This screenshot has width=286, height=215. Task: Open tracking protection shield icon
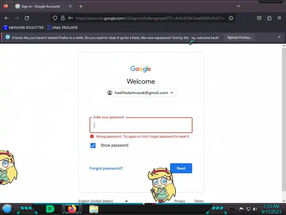tap(55, 18)
